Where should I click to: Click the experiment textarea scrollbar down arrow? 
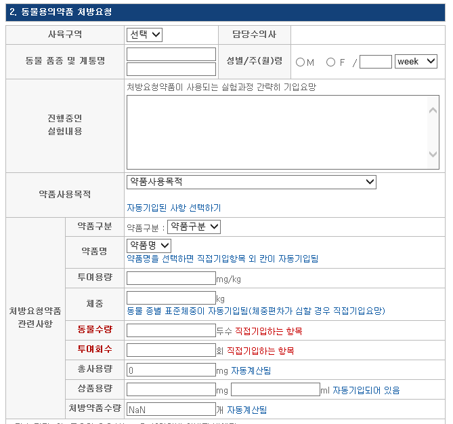click(x=433, y=155)
